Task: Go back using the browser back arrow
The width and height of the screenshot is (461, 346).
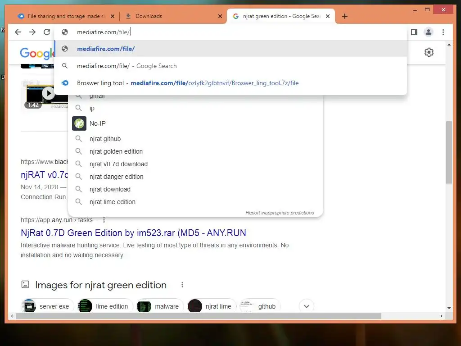Action: coord(18,32)
